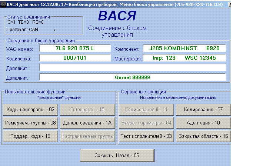Click Закрыть, Назад - 06 button
This screenshot has width=253, height=166.
click(117, 156)
